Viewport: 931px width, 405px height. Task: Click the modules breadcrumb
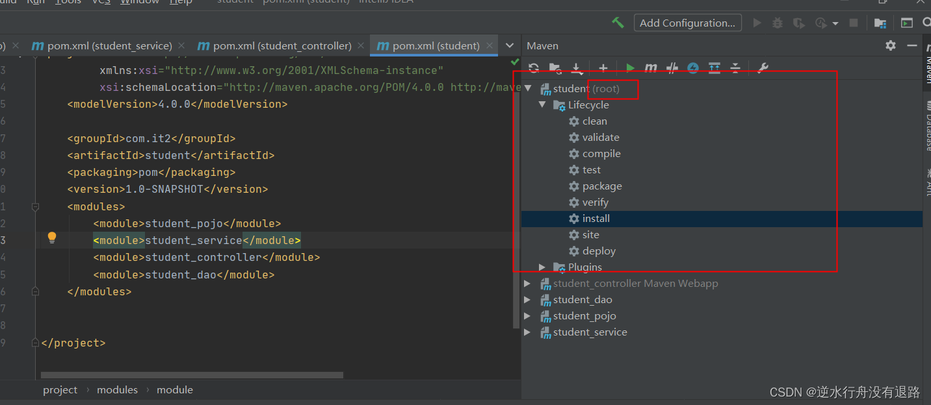[x=117, y=389]
